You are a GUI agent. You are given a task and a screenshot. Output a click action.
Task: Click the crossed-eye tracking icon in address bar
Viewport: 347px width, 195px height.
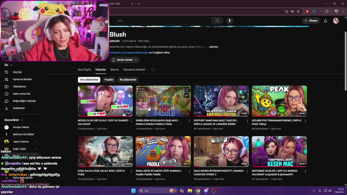pos(292,11)
